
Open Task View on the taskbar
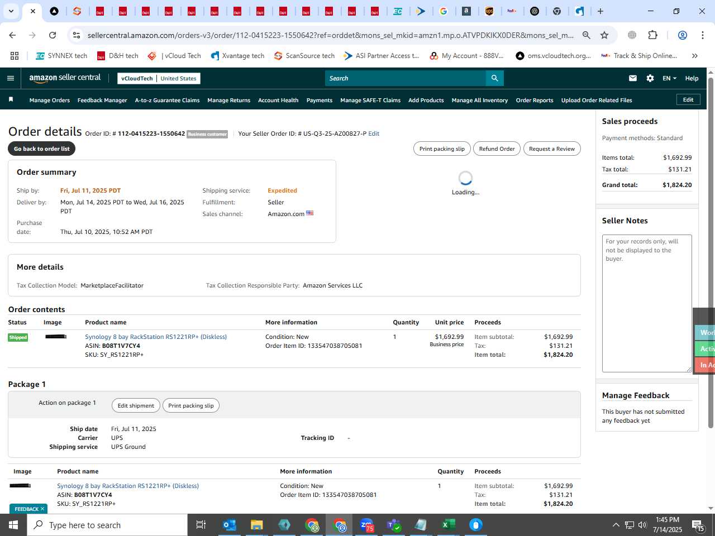[x=201, y=525]
